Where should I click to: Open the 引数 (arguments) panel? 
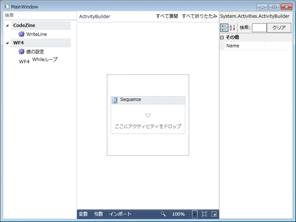pyautogui.click(x=98, y=214)
